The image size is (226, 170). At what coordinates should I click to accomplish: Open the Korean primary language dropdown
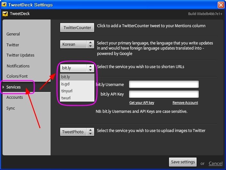[x=77, y=44]
